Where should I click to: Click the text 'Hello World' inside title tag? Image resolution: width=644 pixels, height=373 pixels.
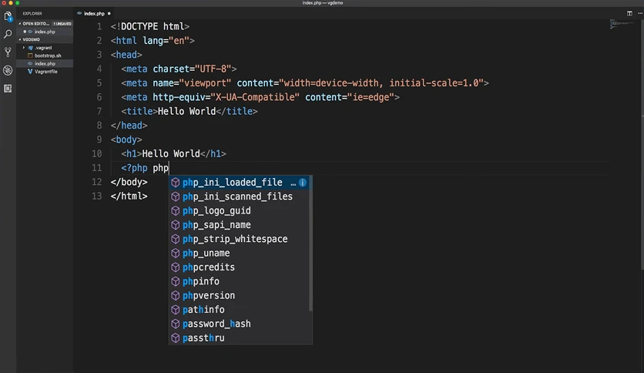point(187,111)
